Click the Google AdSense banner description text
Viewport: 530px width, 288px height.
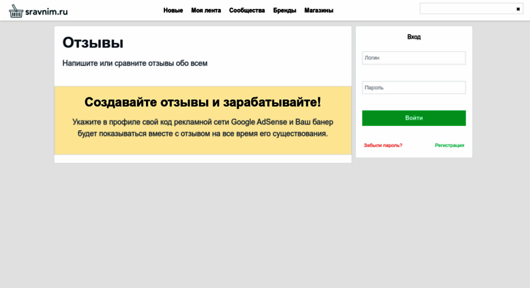[x=203, y=127]
